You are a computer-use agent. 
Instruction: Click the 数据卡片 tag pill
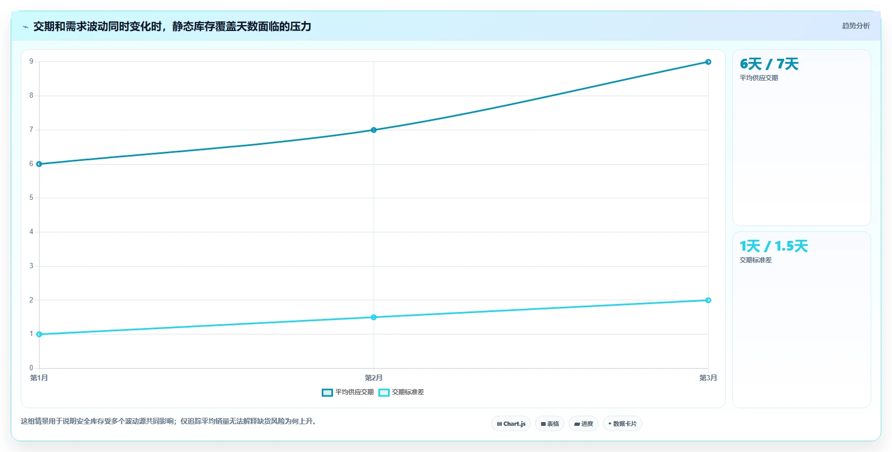(x=623, y=424)
